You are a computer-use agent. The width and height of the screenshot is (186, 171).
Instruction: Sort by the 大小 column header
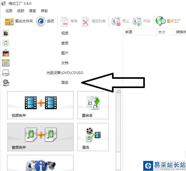(166, 32)
